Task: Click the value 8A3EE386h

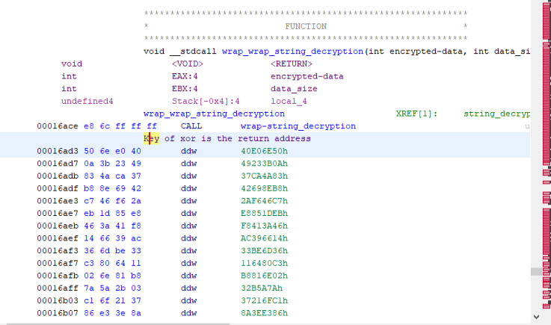Action: pos(264,313)
